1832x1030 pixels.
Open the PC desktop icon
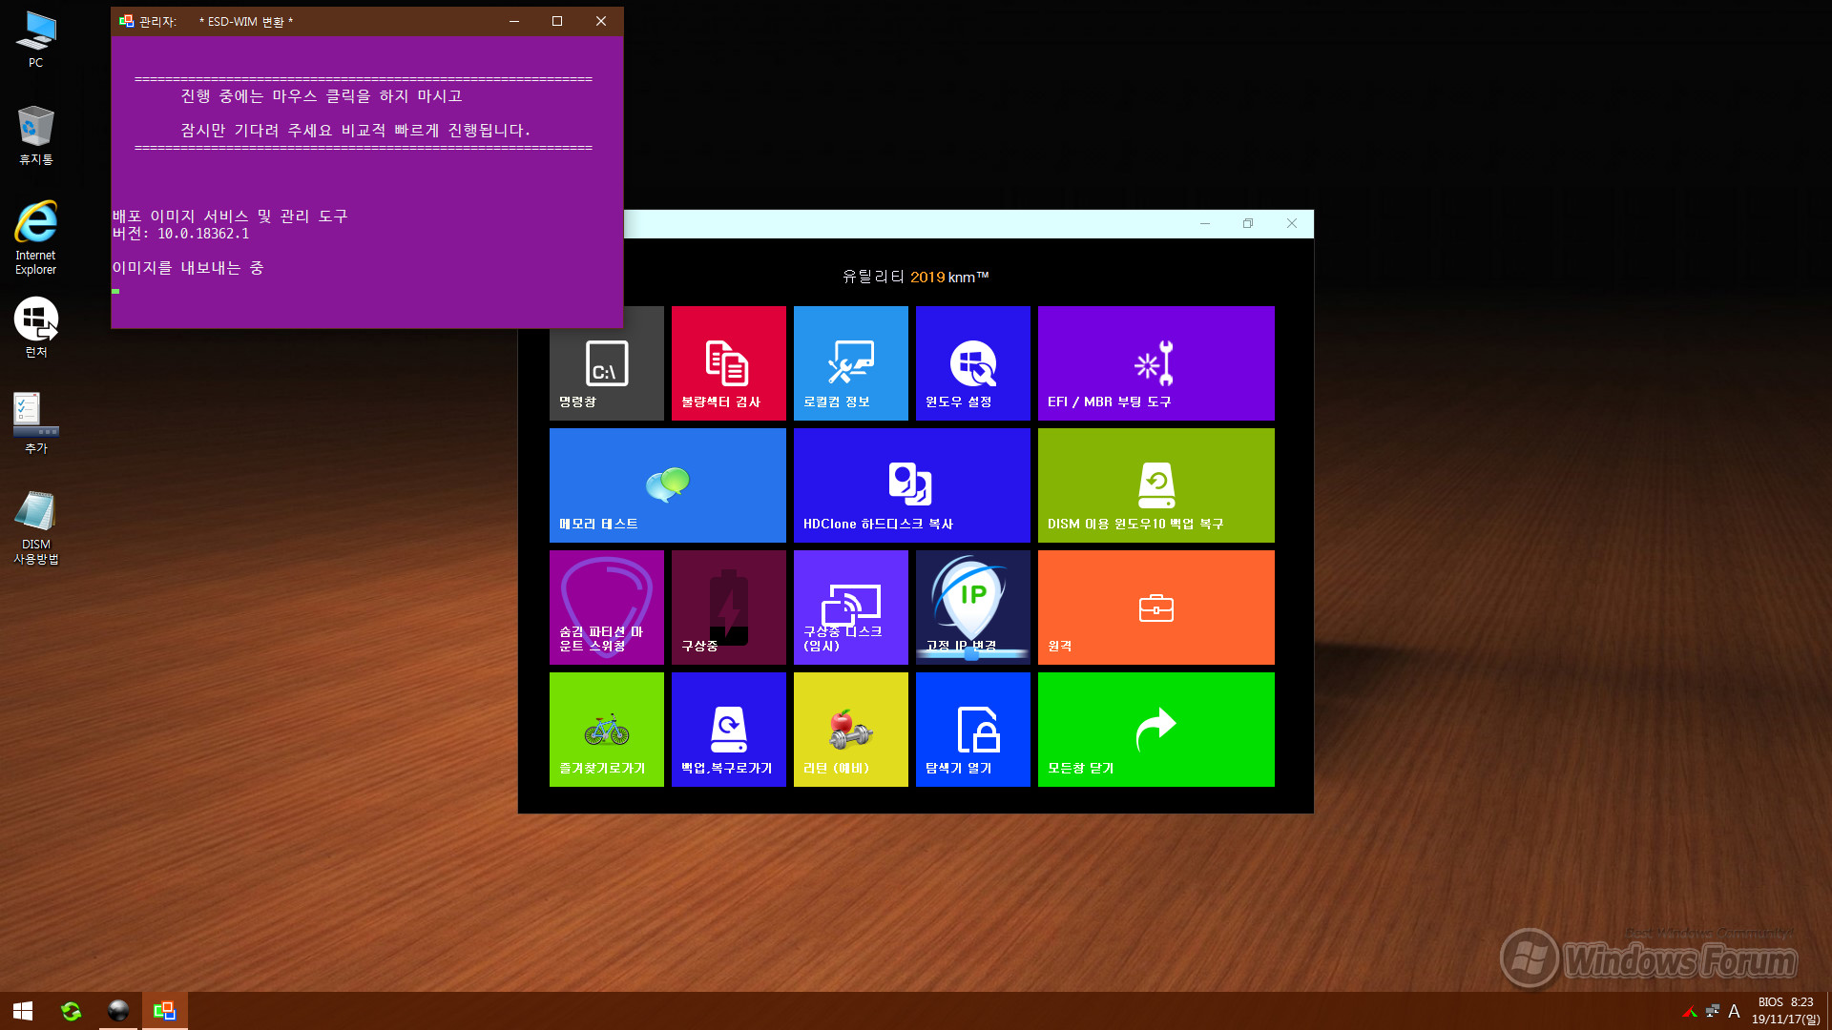pyautogui.click(x=35, y=38)
